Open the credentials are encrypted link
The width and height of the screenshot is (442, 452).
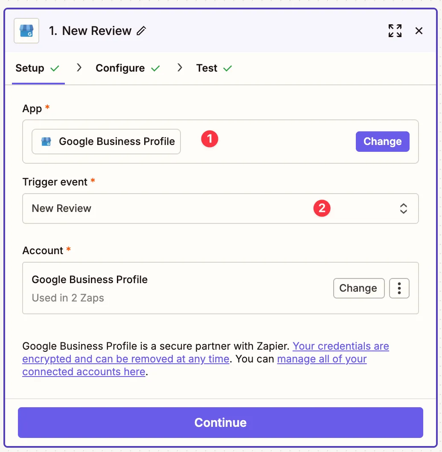(x=340, y=346)
